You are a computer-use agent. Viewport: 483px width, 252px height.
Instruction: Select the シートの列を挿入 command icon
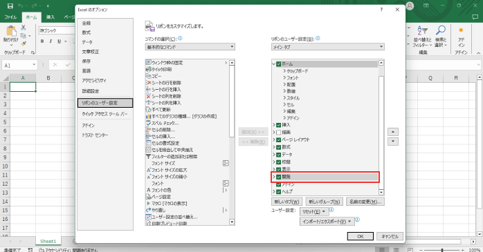pos(149,103)
